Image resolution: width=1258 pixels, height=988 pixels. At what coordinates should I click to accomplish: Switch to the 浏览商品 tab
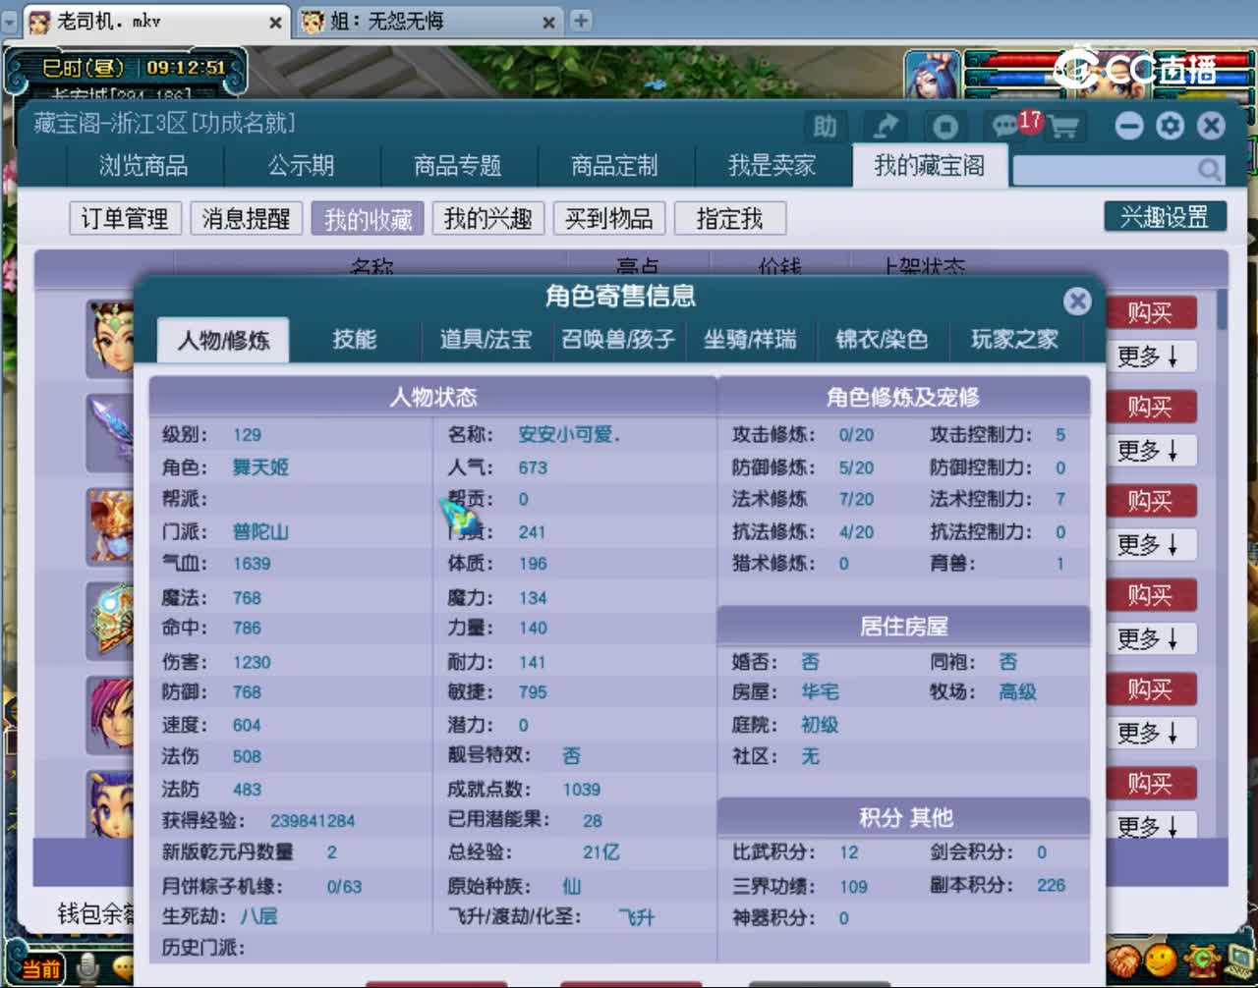143,166
